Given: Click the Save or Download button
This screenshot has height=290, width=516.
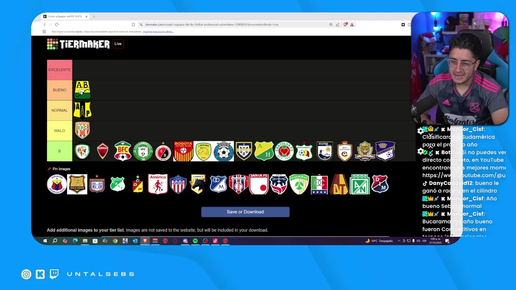Looking at the screenshot, I should tap(245, 212).
